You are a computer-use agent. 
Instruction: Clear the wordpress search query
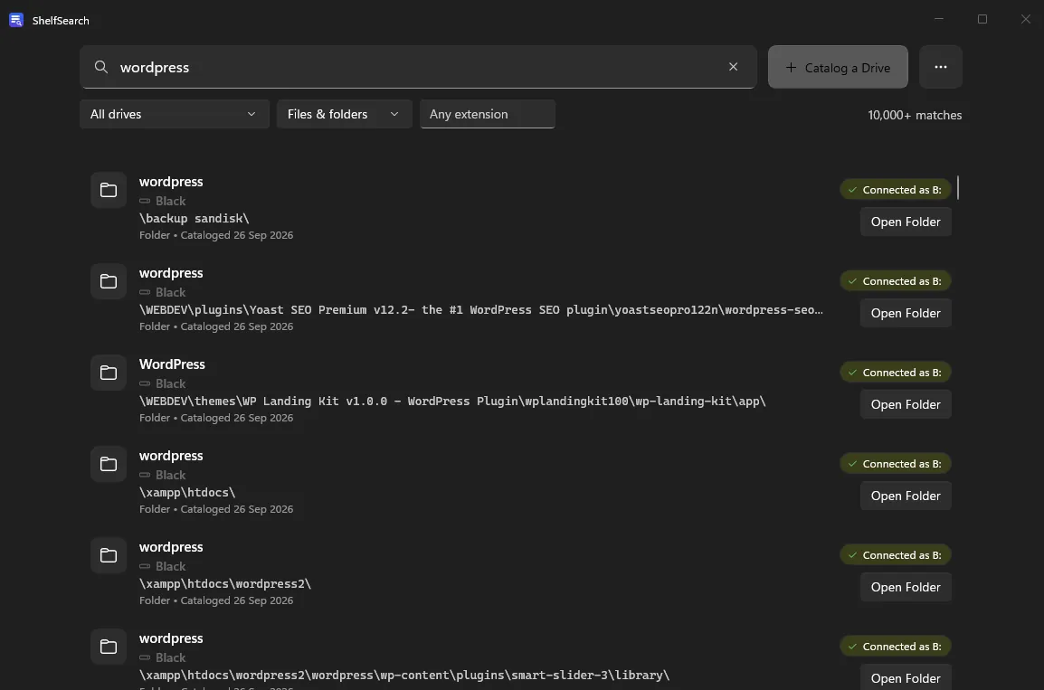[x=733, y=67]
